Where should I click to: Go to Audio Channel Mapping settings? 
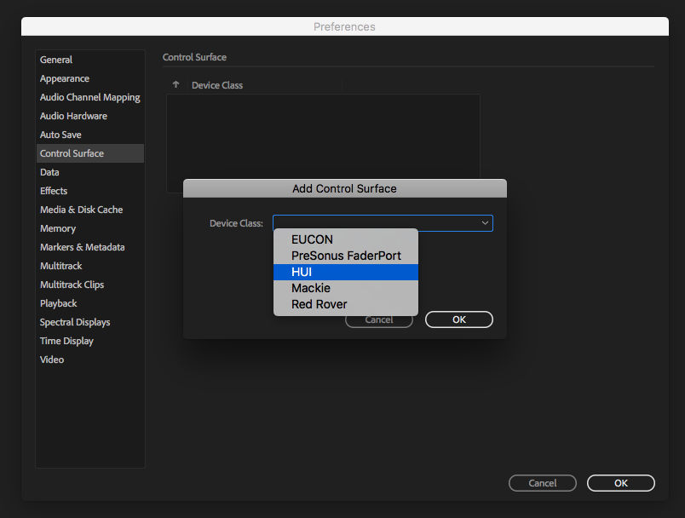tap(89, 96)
